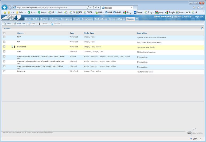Image resolution: width=206 pixels, height=142 pixels.
Task: Switch to the Calendars tab
Action: click(x=55, y=19)
